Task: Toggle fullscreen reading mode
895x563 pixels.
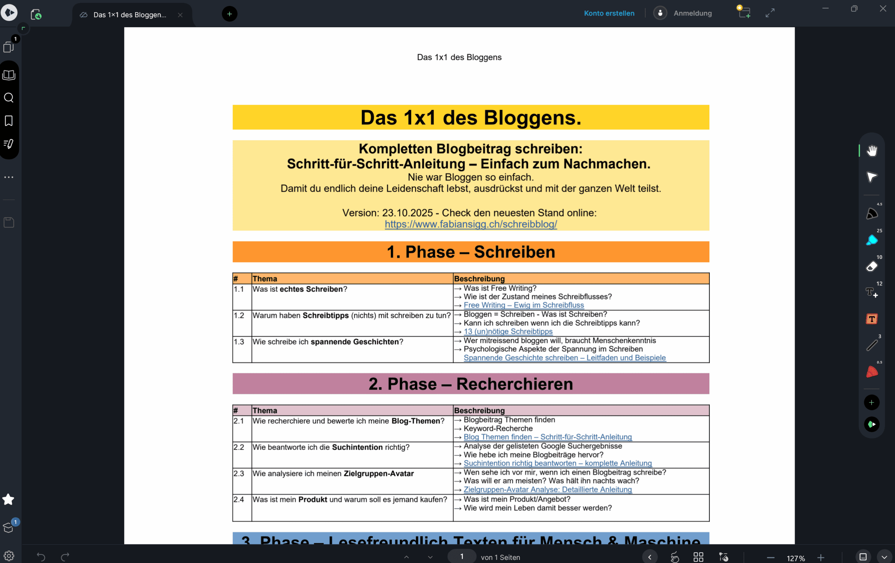Action: tap(770, 13)
